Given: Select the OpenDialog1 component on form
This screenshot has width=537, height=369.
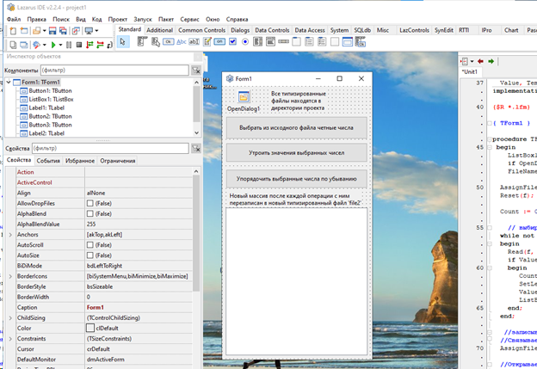Looking at the screenshot, I should tap(244, 97).
